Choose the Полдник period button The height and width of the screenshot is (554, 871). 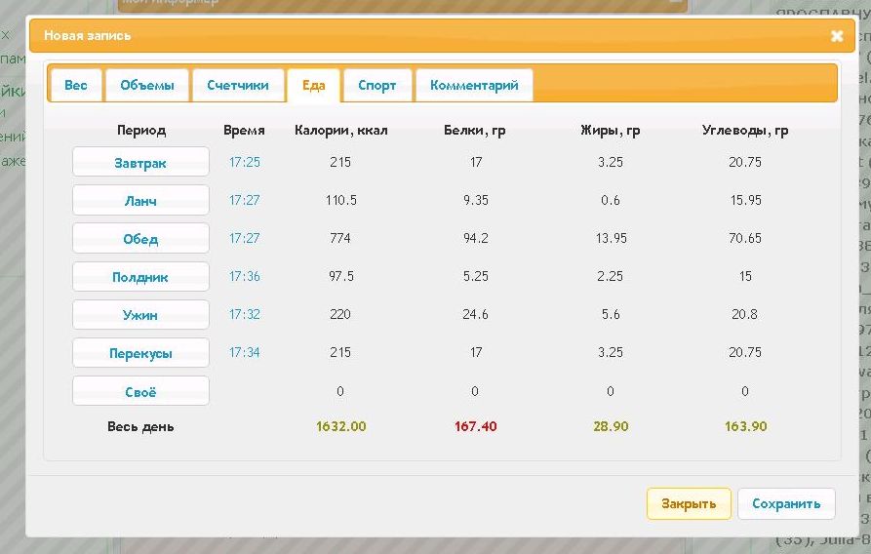(140, 276)
